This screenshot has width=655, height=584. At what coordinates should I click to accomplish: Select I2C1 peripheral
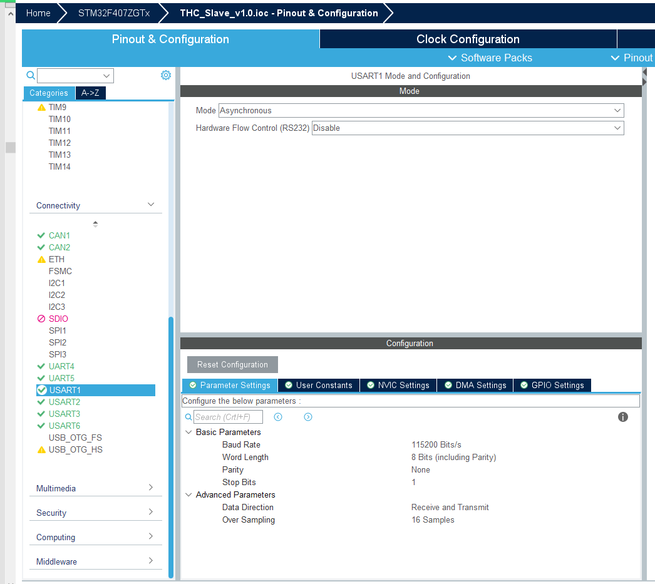coord(57,283)
